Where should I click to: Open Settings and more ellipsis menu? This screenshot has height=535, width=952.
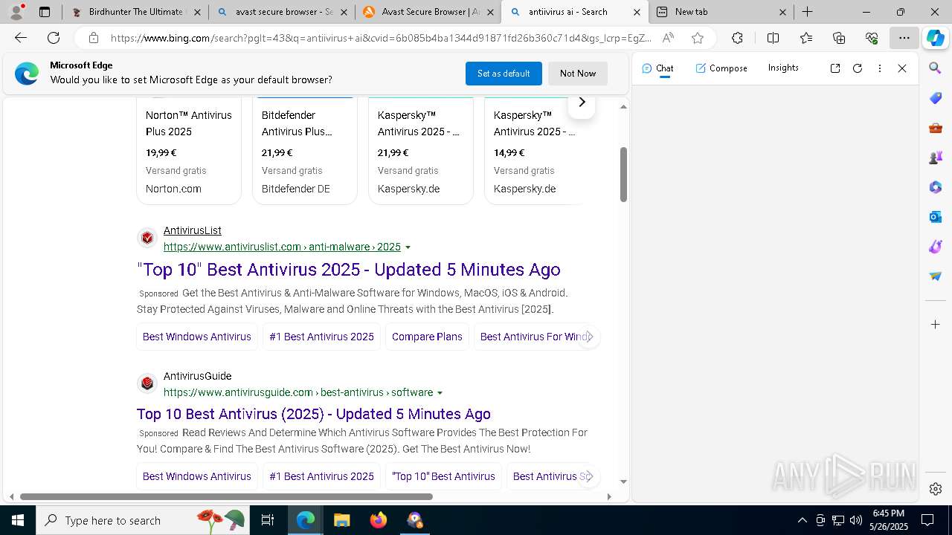tap(904, 38)
